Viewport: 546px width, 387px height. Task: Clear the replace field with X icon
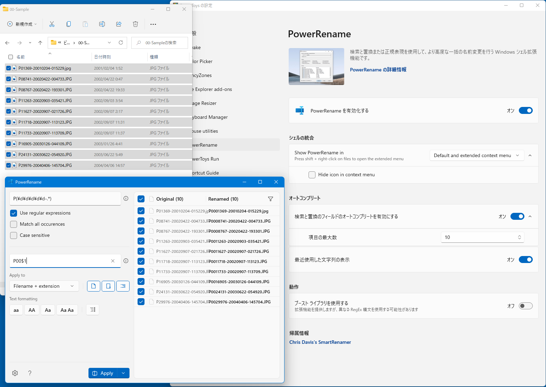coord(113,261)
